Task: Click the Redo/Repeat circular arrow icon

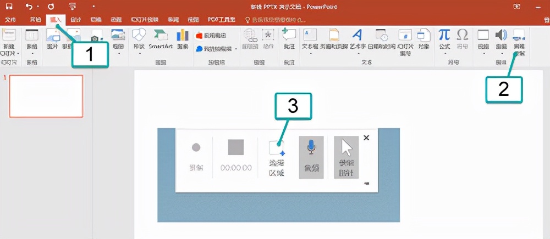Action: pos(51,6)
